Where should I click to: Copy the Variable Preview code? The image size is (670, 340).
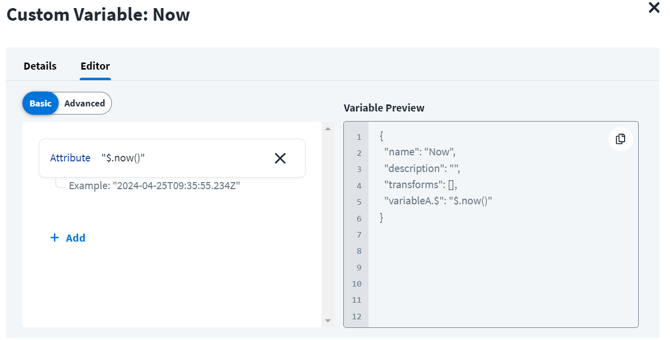tap(620, 139)
